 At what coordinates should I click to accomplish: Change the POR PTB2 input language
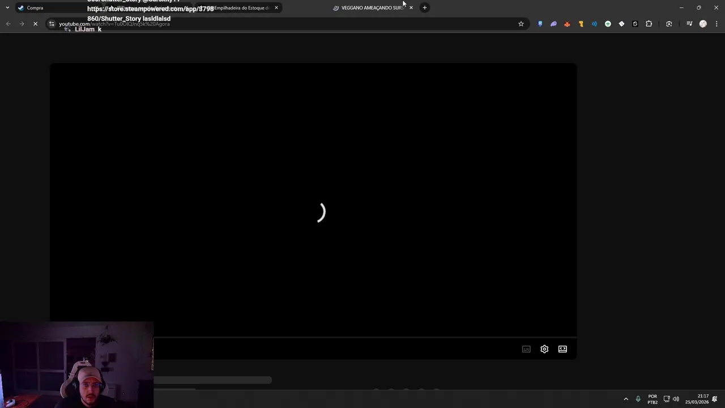[x=652, y=399]
